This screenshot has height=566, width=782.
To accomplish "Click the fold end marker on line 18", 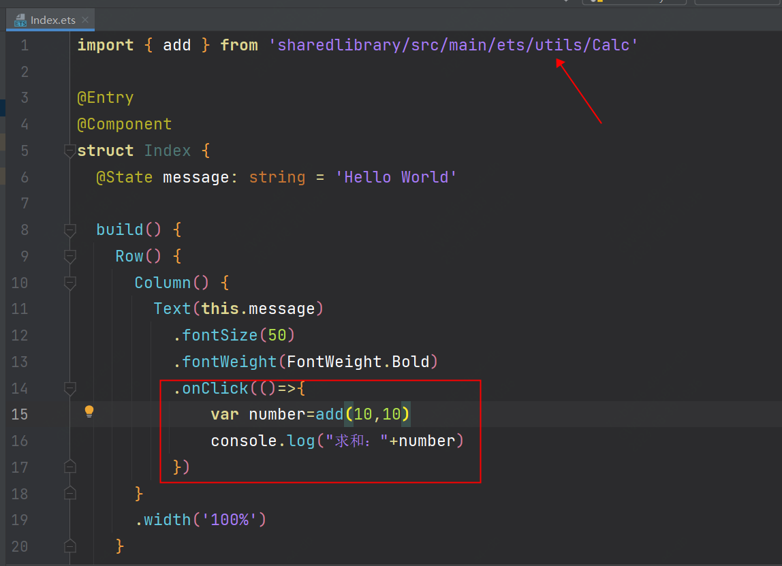I will [x=69, y=493].
